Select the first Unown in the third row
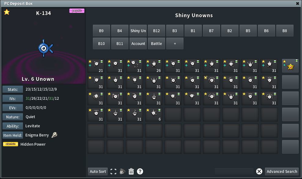Viewport: 302px width, 179px height. [x=96, y=98]
